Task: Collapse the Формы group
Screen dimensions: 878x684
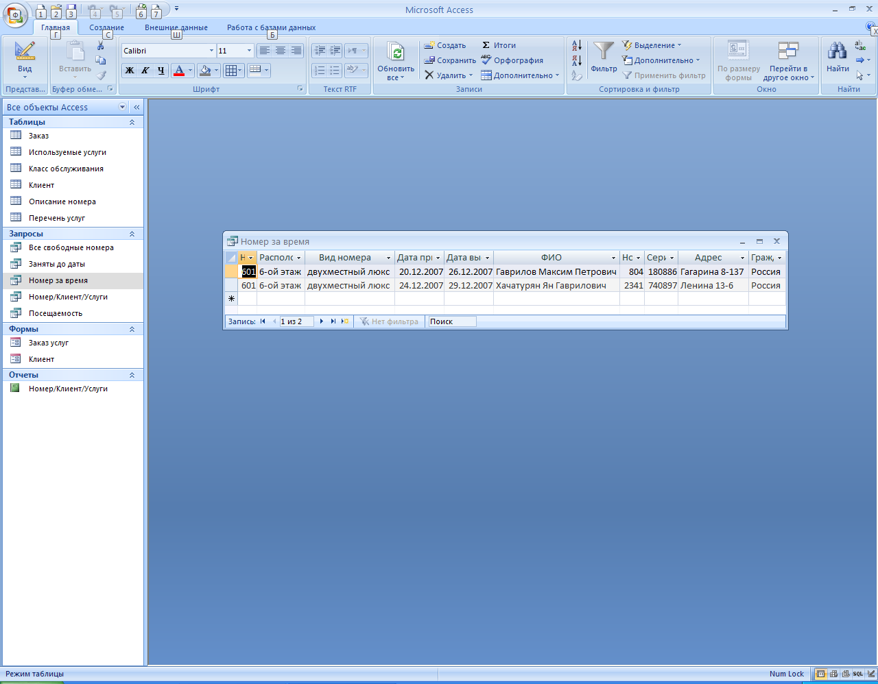Action: 132,329
